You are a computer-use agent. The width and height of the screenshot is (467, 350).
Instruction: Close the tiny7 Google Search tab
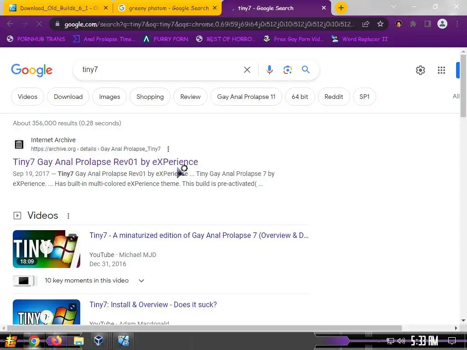click(324, 8)
